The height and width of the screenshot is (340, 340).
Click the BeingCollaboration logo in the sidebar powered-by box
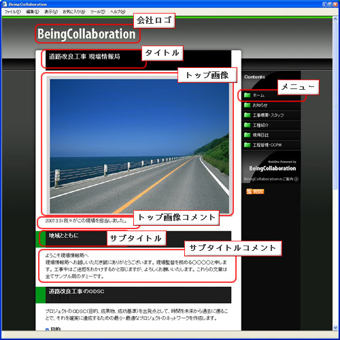(x=273, y=169)
